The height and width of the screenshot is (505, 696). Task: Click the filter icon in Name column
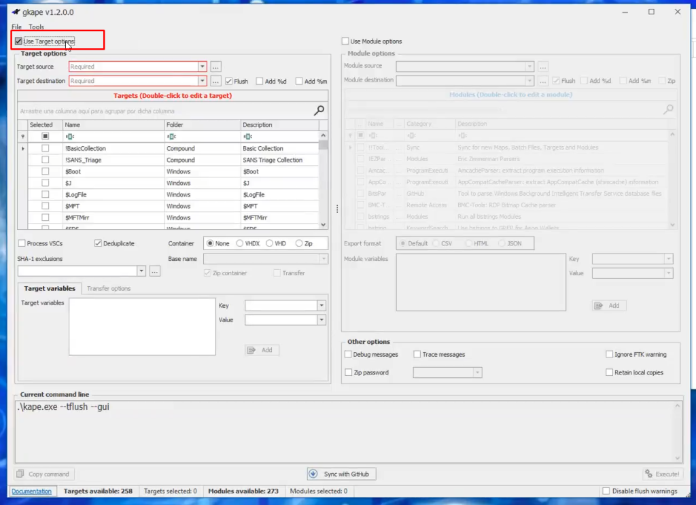pos(70,136)
